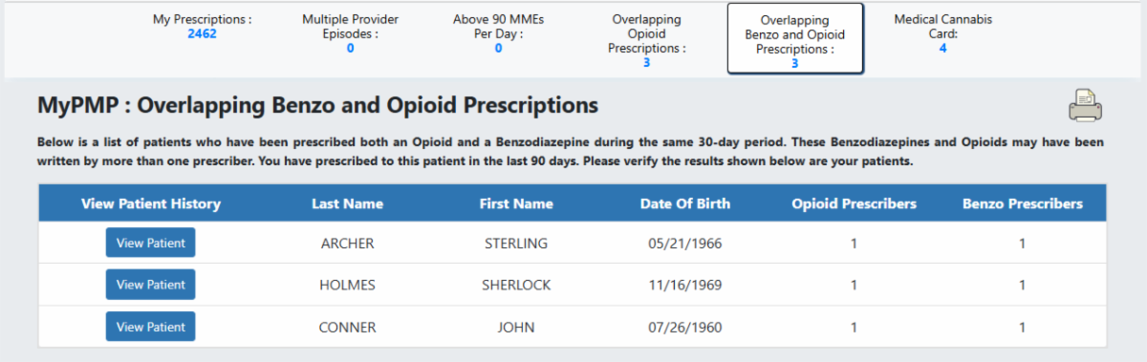This screenshot has width=1147, height=362.
Task: Select the Overlapping Benzo and Opioid Prescriptions tab
Action: [795, 39]
